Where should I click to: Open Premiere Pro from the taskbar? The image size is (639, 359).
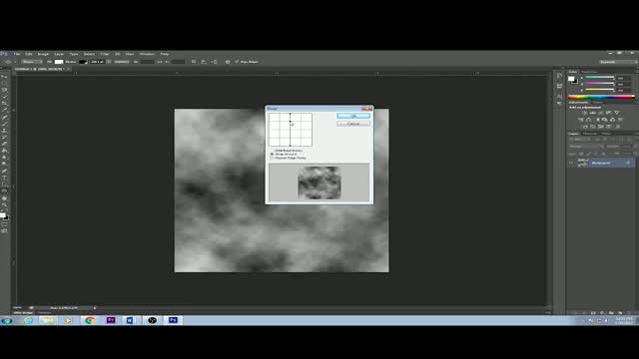pos(111,320)
